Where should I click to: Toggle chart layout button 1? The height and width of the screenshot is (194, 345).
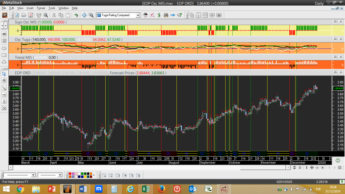(x=104, y=175)
